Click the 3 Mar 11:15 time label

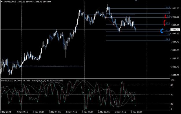pos(55,112)
